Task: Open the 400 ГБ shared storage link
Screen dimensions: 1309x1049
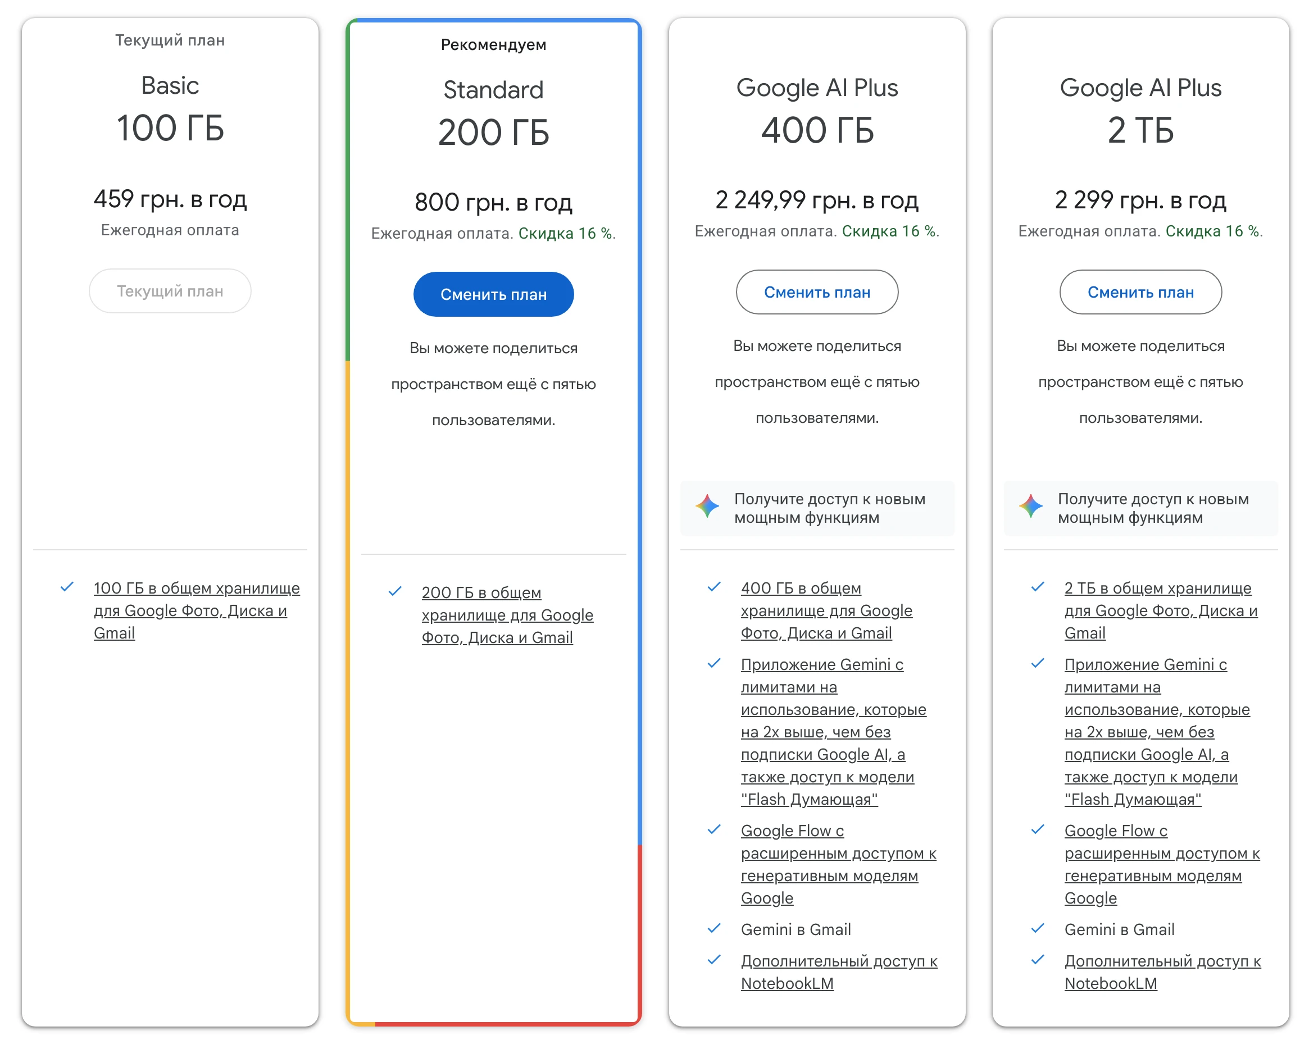Action: tap(826, 610)
